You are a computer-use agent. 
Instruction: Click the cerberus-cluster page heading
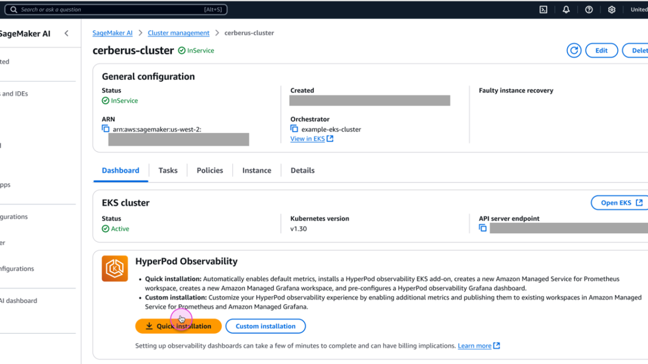133,50
